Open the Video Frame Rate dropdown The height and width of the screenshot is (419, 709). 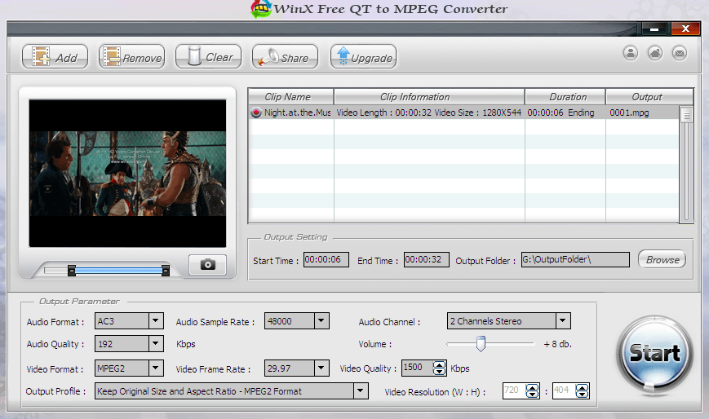pyautogui.click(x=321, y=368)
